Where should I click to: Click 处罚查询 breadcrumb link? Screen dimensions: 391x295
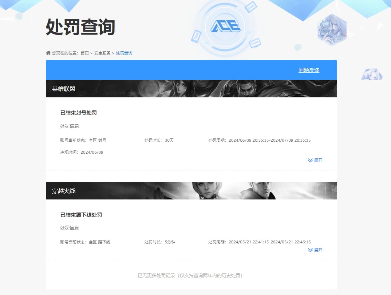point(124,53)
